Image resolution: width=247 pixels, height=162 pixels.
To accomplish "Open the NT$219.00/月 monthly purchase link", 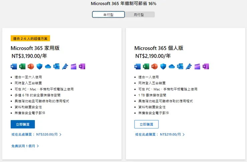I will tap(160, 134).
